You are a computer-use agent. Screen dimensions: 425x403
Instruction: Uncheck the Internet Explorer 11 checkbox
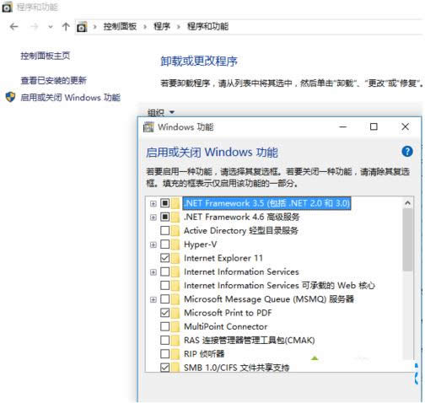(x=164, y=258)
